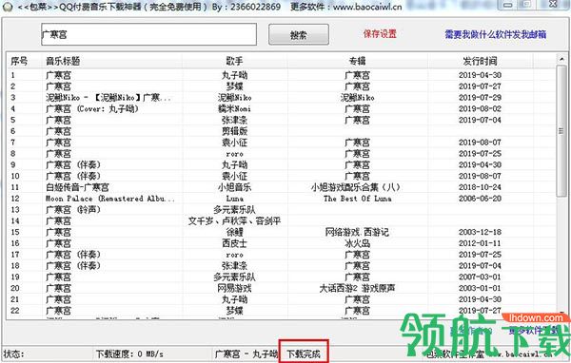Click the 广寒宫 - 丸子呦 status entry

[x=246, y=353]
